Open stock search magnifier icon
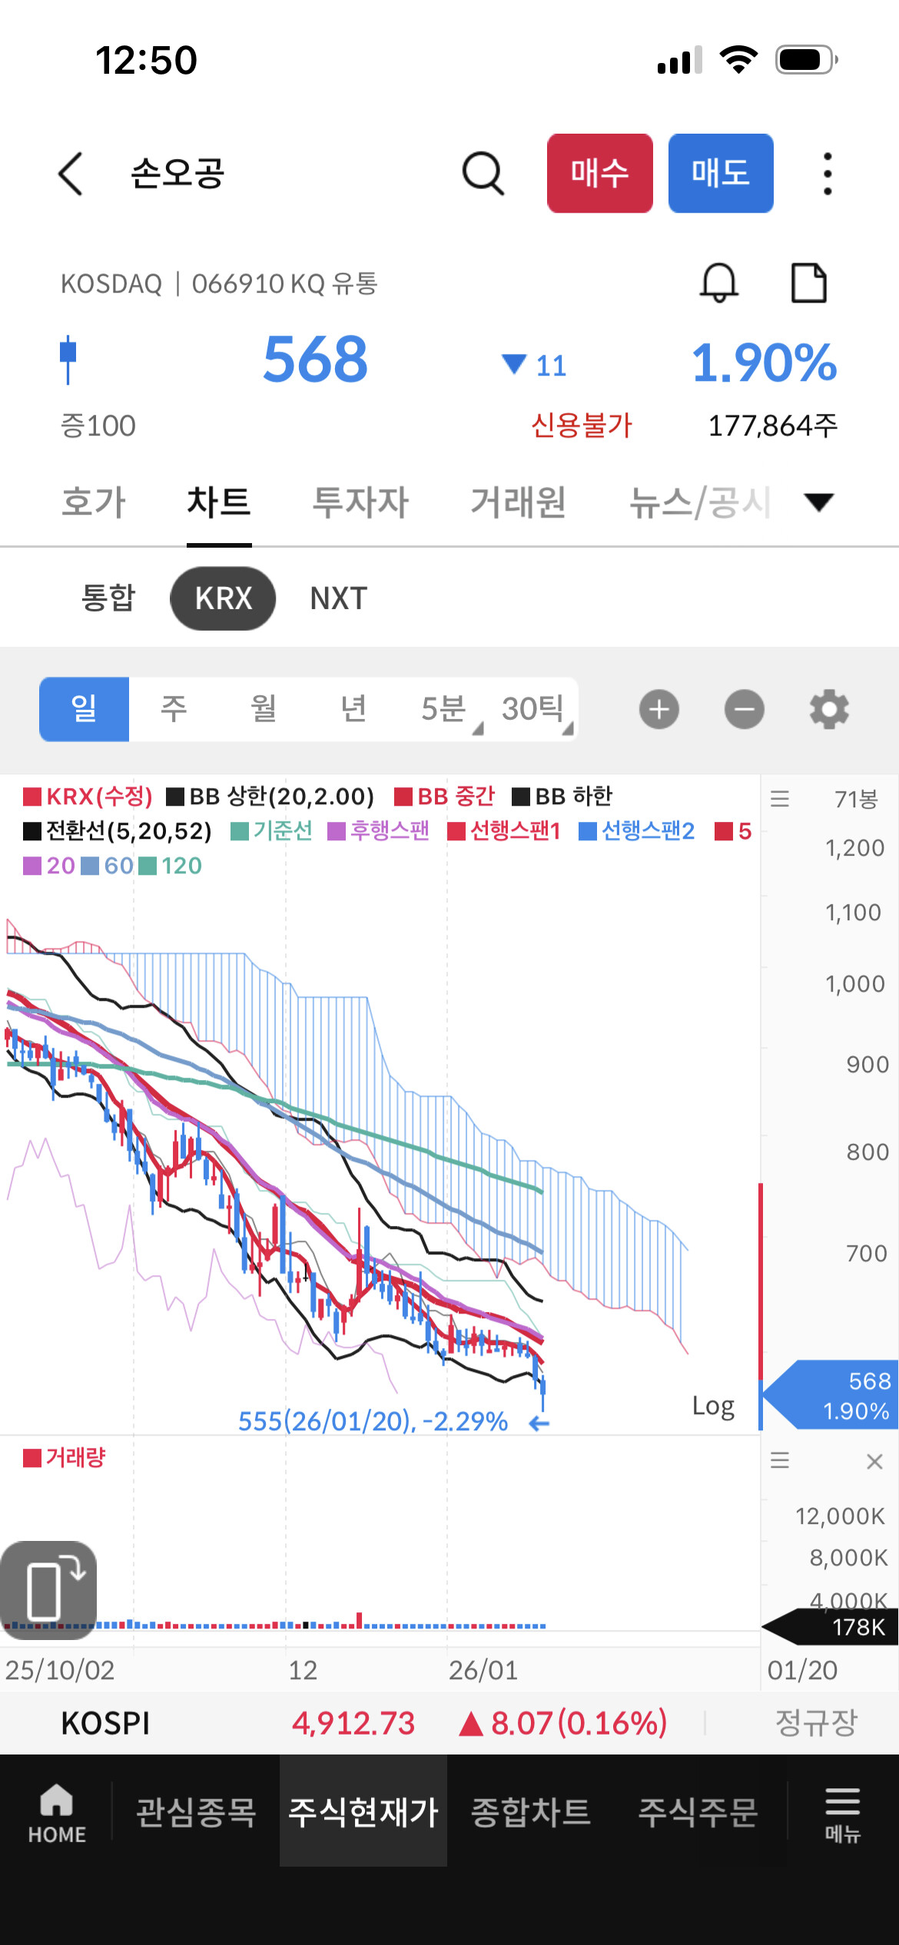Viewport: 899px width, 1945px height. point(483,174)
